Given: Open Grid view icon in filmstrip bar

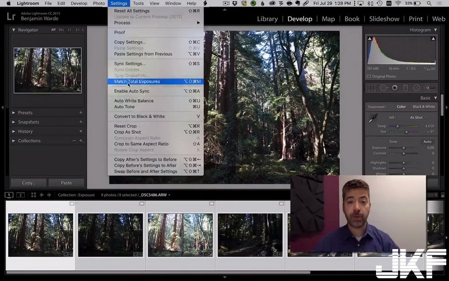Looking at the screenshot, I should pos(34,195).
